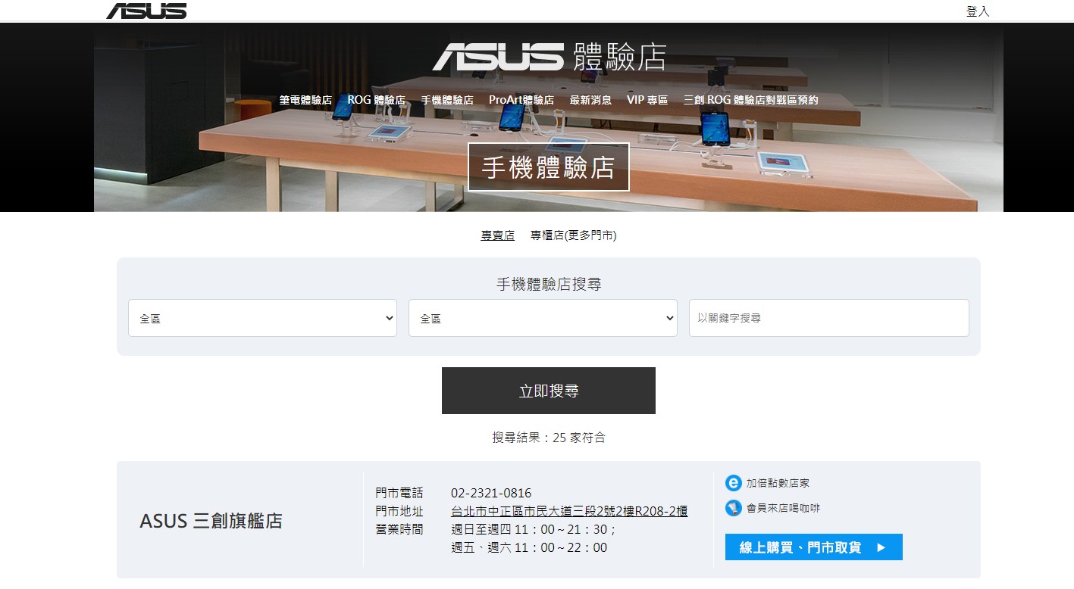
Task: Click the 立即搜尋 search button
Action: click(549, 391)
